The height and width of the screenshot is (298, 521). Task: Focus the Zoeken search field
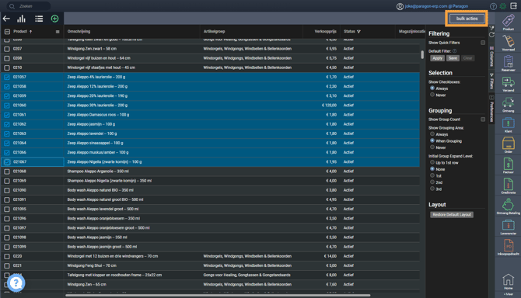(30, 6)
